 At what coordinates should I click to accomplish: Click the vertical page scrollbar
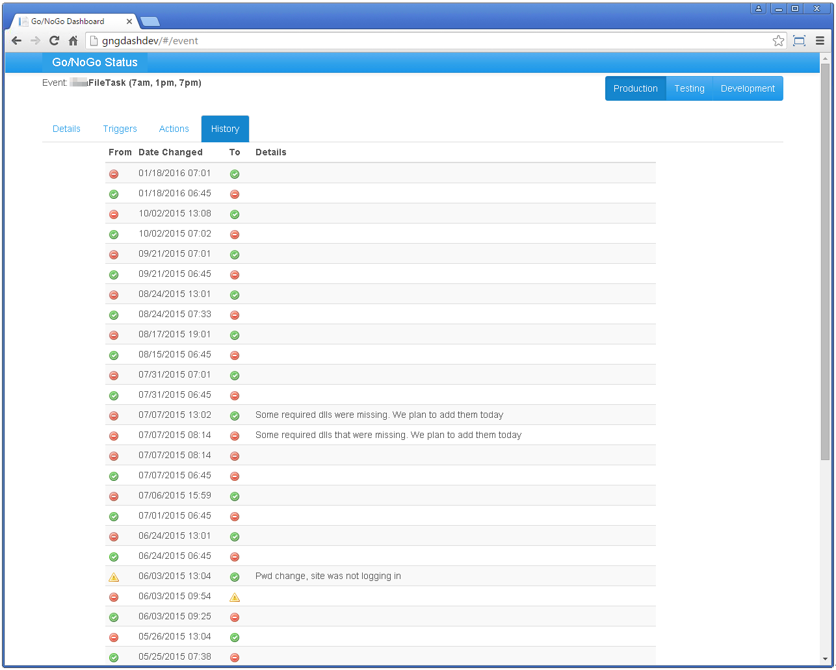(825, 260)
